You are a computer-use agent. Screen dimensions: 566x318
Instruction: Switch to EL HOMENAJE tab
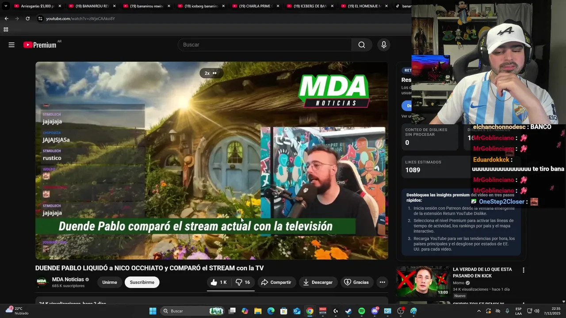click(x=364, y=6)
